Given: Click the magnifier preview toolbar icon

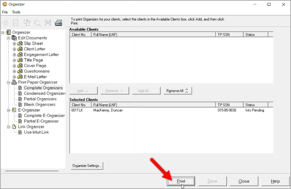Looking at the screenshot, I should [x=37, y=23].
